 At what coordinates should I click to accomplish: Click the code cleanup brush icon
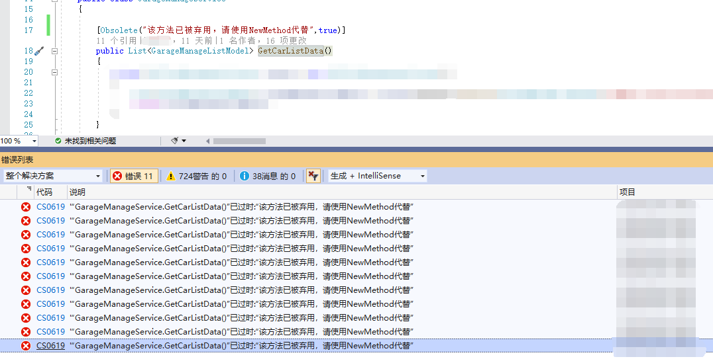pos(174,141)
